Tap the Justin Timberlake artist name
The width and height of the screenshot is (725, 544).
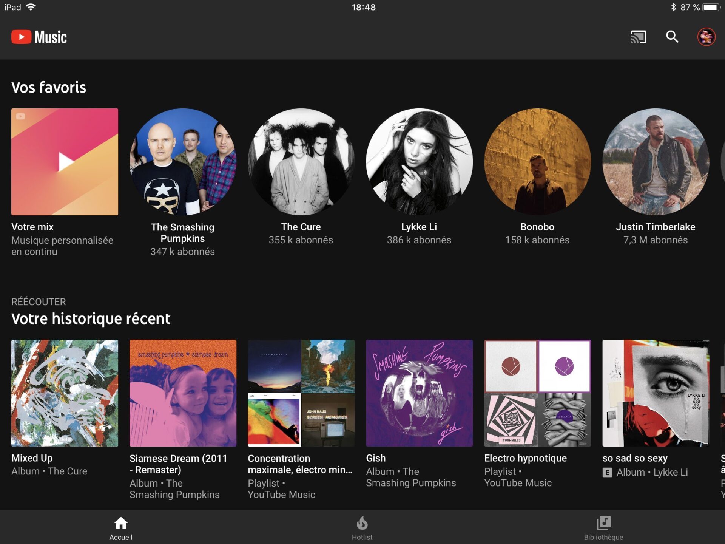[656, 227]
